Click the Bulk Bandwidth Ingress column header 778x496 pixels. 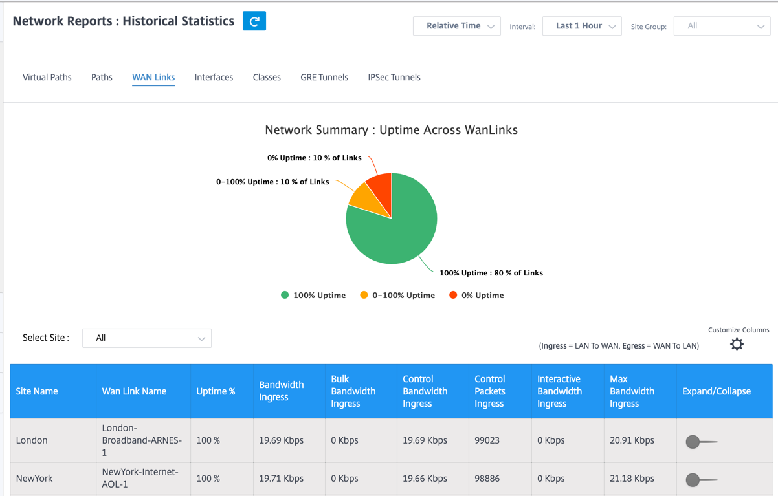(361, 391)
